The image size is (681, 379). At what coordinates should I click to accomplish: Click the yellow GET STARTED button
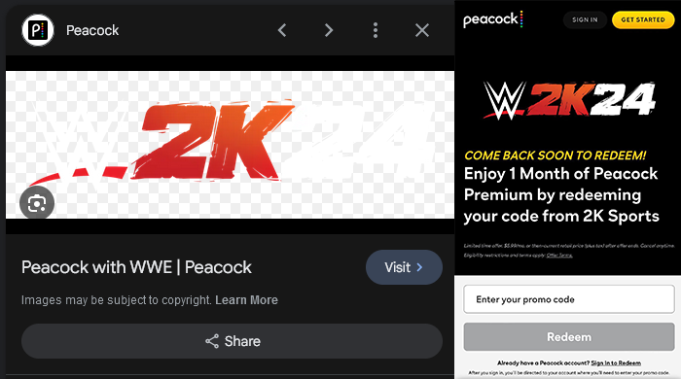pyautogui.click(x=643, y=20)
